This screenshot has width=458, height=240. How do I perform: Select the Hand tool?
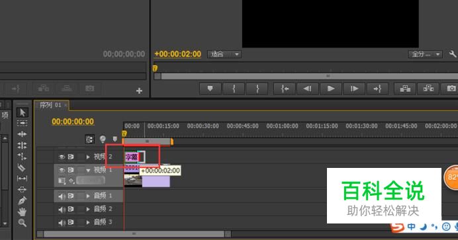(23, 212)
